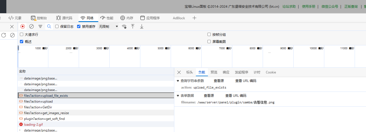The height and width of the screenshot is (132, 366).
Task: Switch to the 性能 panel tab
Action: [107, 18]
